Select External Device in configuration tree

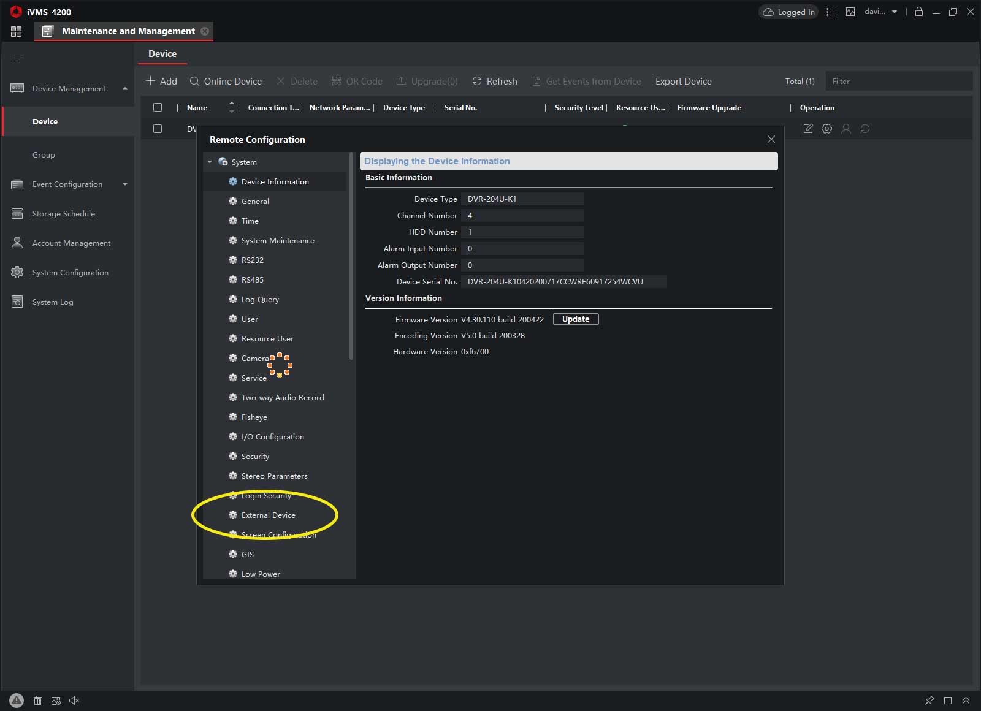(268, 515)
